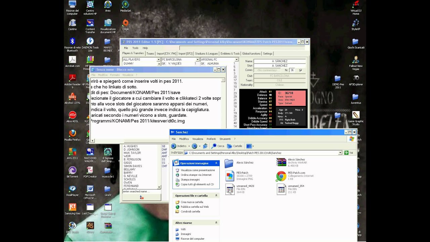Image resolution: width=430 pixels, height=242 pixels.
Task: Open the forward history dropdown arrow
Action: (199, 146)
